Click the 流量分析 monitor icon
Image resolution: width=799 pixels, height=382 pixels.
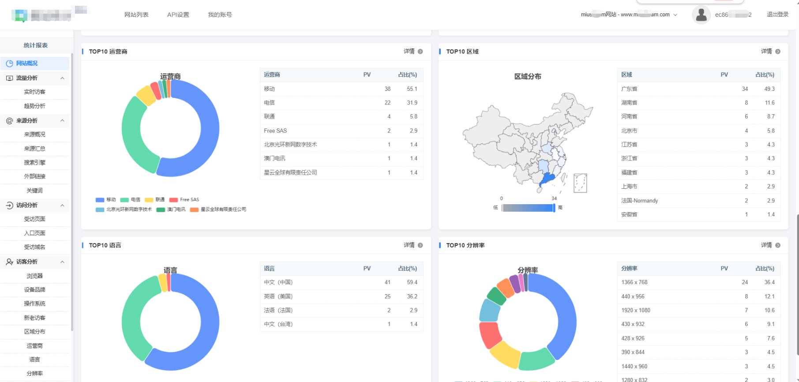click(9, 78)
